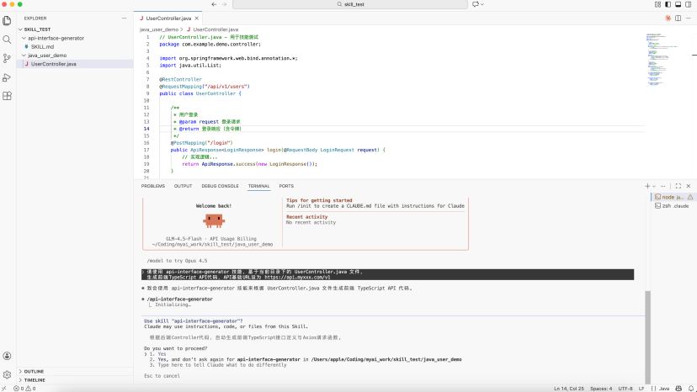Screen dimensions: 697x392
Task: Switch to the PROBLEMS tab
Action: pos(153,186)
